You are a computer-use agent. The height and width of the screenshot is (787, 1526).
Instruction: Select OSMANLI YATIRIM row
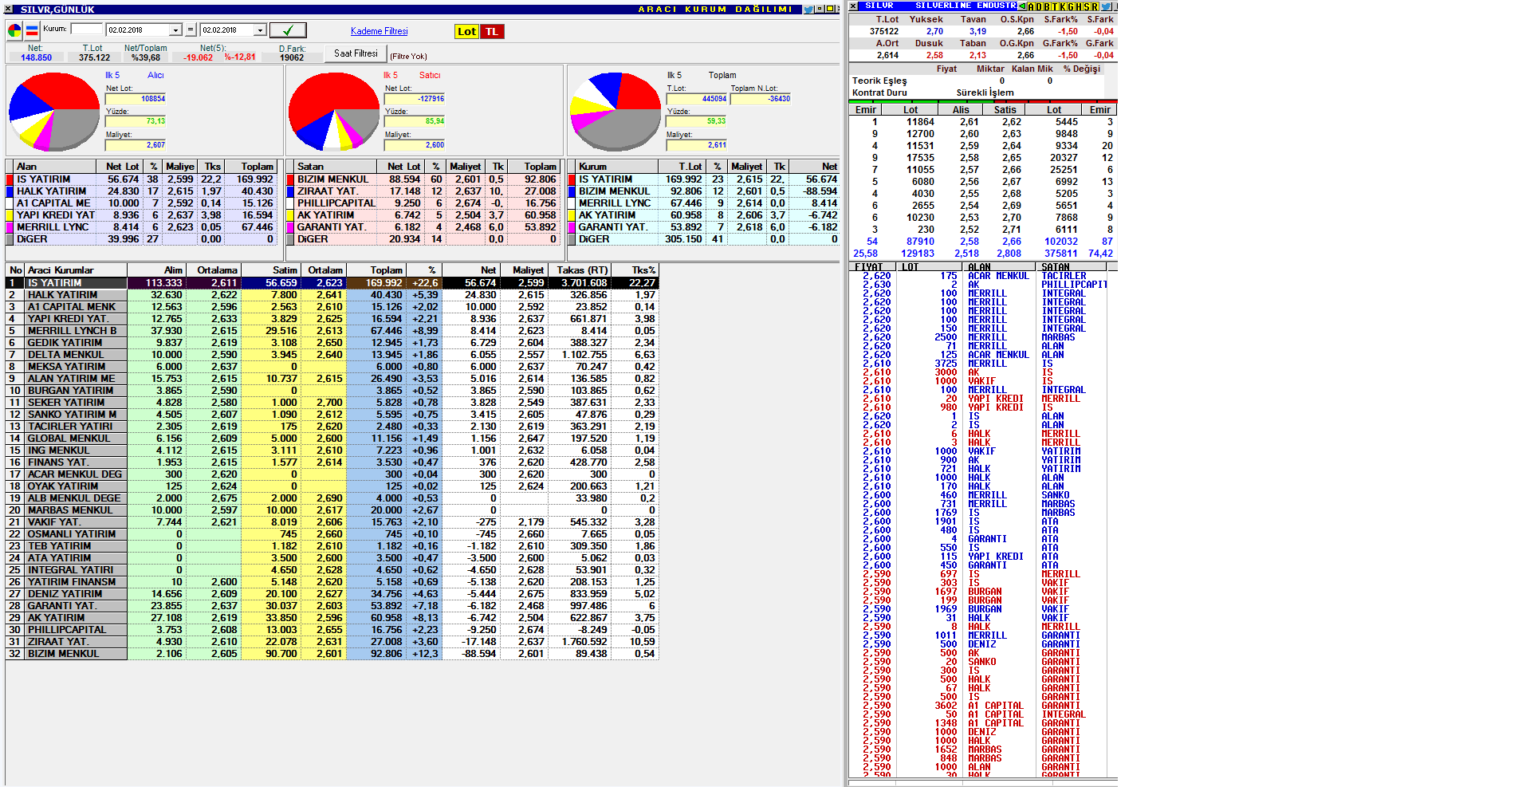pyautogui.click(x=332, y=534)
